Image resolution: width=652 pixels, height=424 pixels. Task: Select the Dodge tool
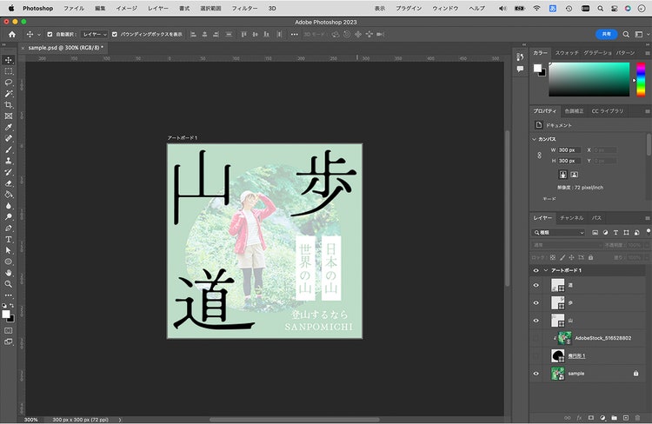9,217
